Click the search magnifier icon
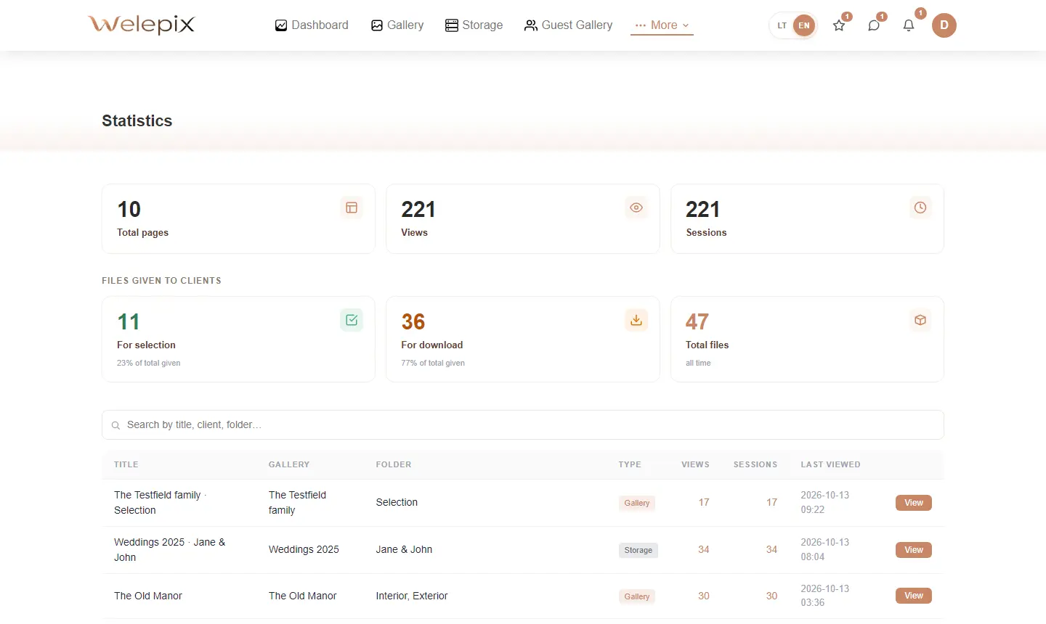The height and width of the screenshot is (624, 1046). pyautogui.click(x=115, y=426)
